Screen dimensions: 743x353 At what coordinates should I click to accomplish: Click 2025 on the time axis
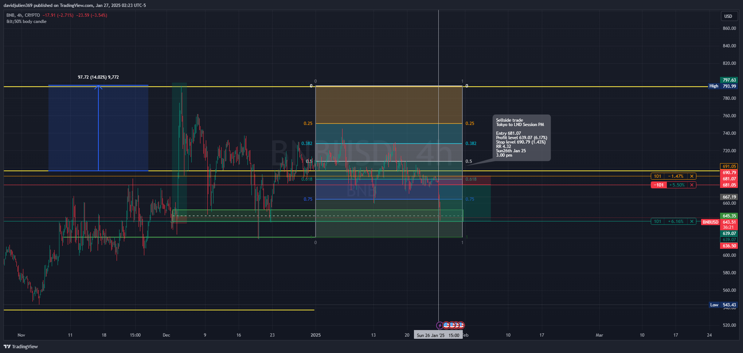(316, 335)
